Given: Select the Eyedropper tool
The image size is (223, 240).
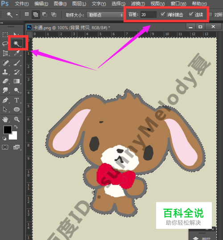Looking at the screenshot, I should point(17,53).
